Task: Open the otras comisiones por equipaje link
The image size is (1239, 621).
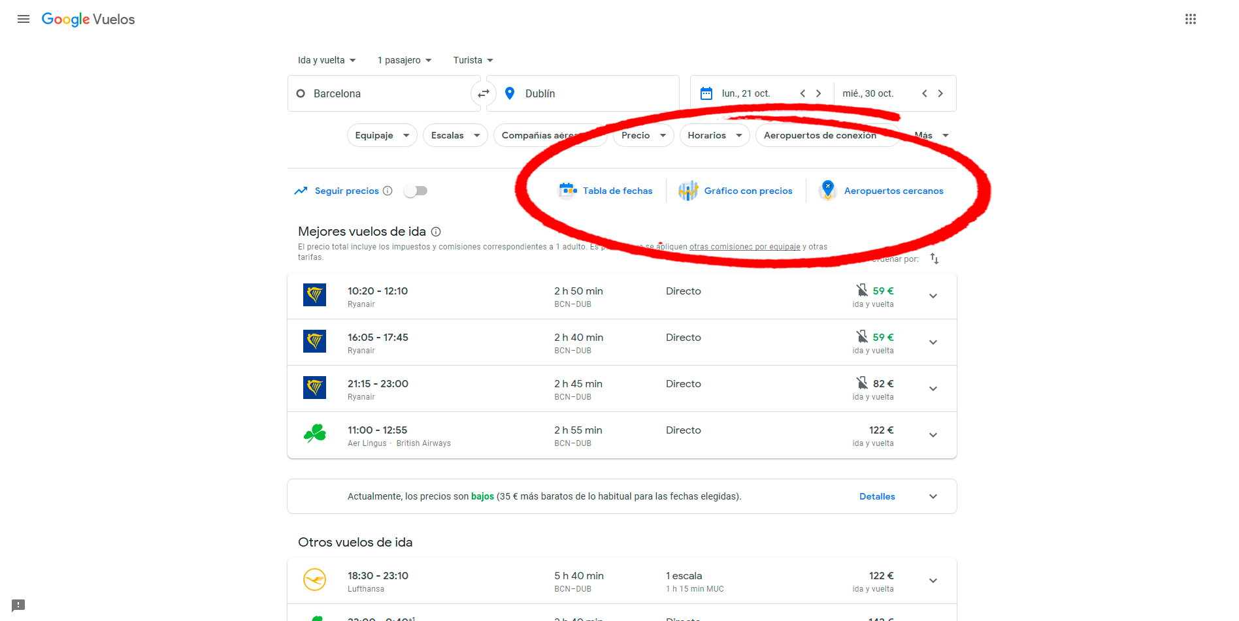Action: pyautogui.click(x=744, y=247)
